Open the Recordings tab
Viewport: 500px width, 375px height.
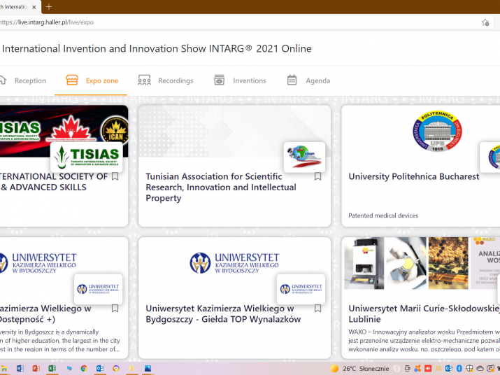pos(175,80)
